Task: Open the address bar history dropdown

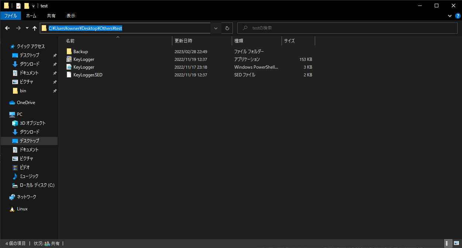Action: tap(216, 28)
